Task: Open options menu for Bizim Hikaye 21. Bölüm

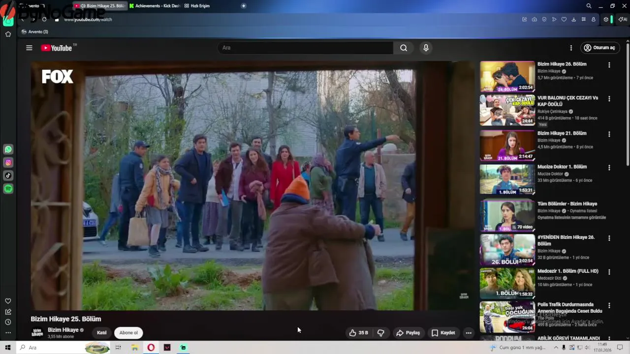Action: click(x=609, y=134)
